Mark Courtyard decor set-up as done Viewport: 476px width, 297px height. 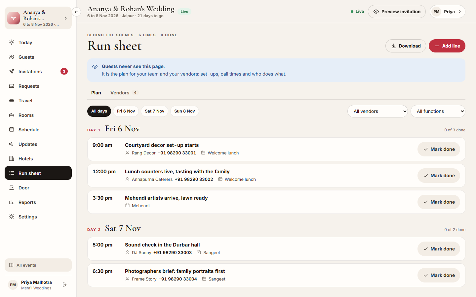coord(439,149)
